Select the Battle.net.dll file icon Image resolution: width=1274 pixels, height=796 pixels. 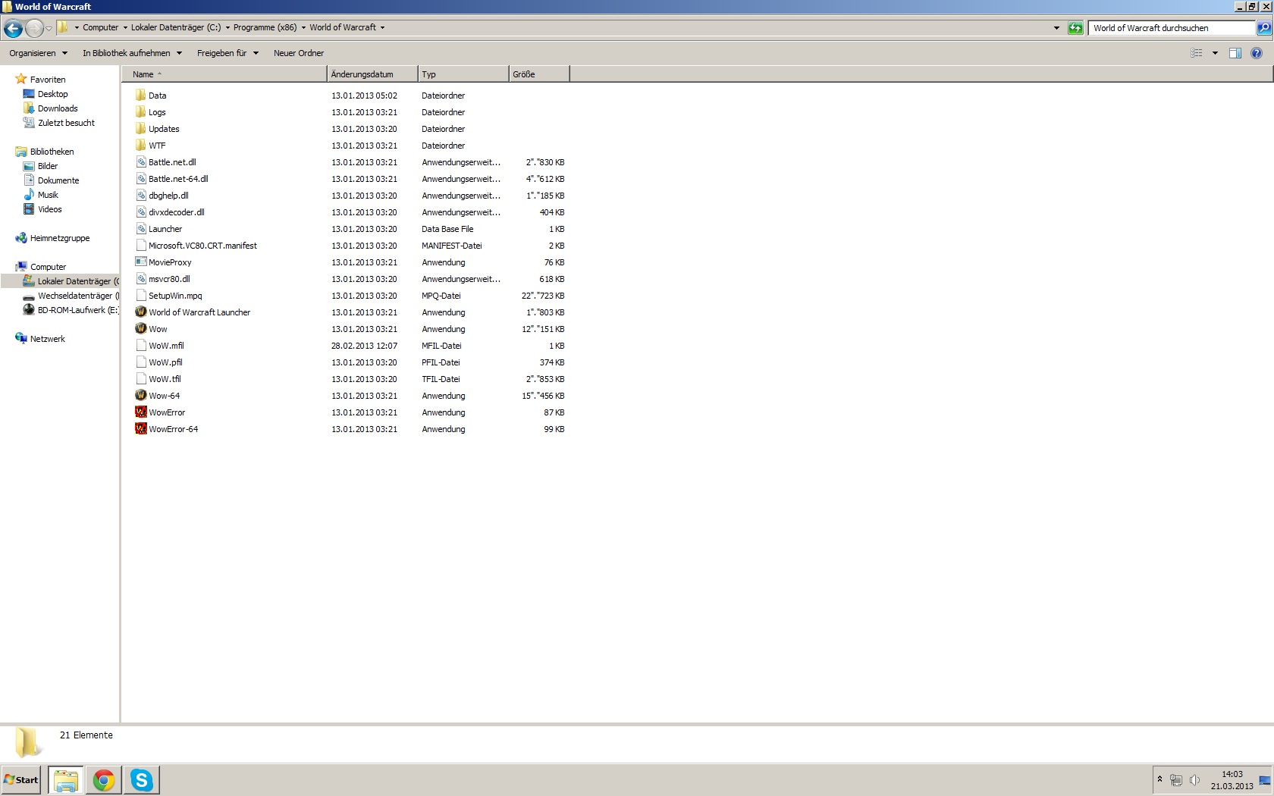(141, 162)
